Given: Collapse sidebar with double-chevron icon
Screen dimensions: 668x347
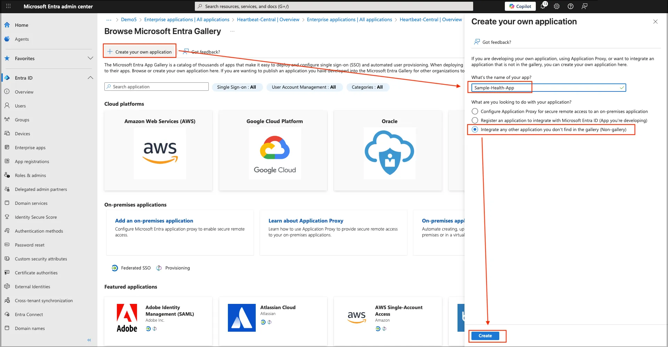Looking at the screenshot, I should tap(89, 340).
